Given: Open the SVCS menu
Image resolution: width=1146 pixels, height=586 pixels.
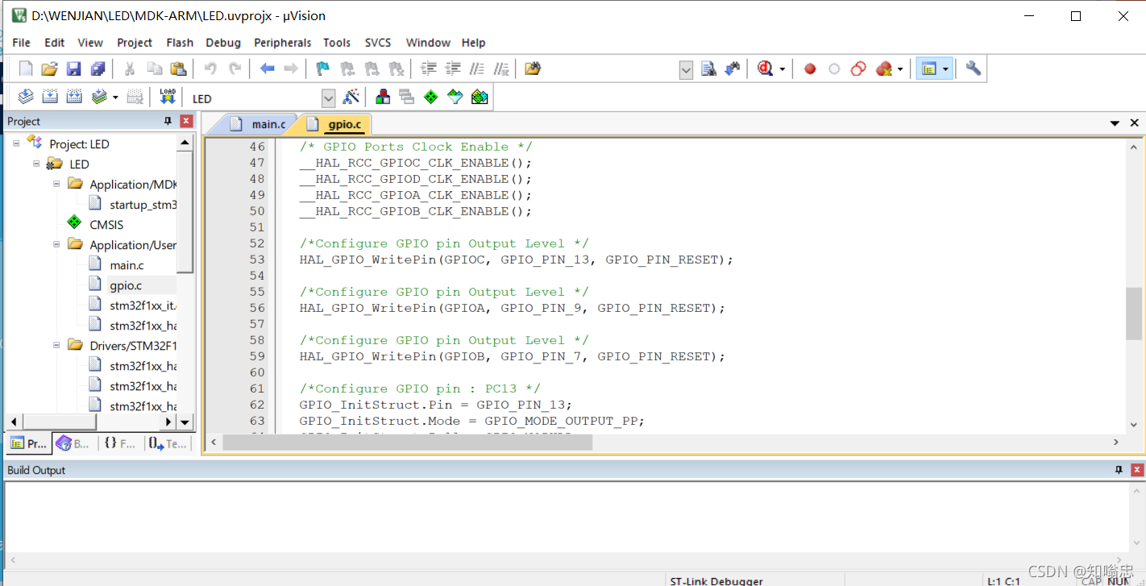Looking at the screenshot, I should pos(378,43).
